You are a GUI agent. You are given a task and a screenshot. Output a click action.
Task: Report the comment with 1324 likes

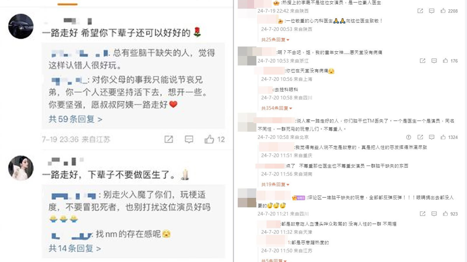tap(409, 137)
